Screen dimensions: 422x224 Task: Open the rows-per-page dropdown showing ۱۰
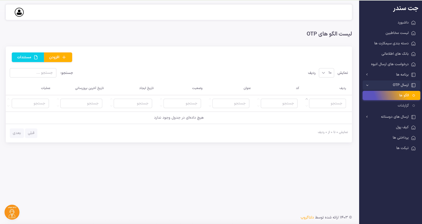pos(326,73)
